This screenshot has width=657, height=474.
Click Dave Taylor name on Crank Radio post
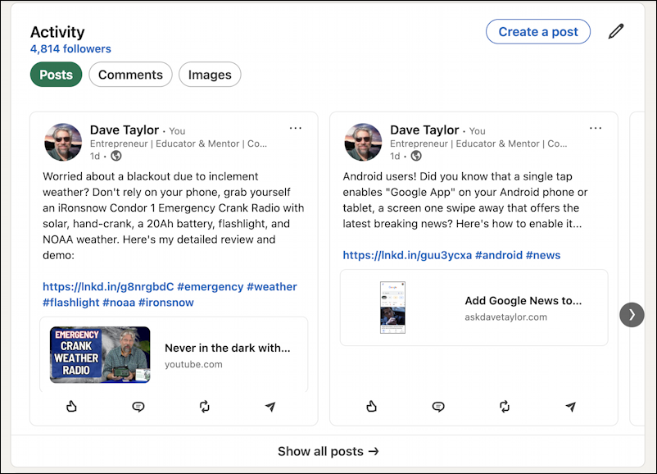[125, 130]
